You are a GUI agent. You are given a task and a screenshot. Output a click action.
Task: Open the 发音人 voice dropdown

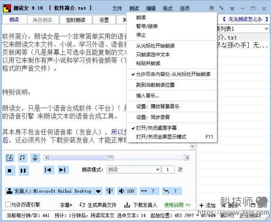[54, 191]
